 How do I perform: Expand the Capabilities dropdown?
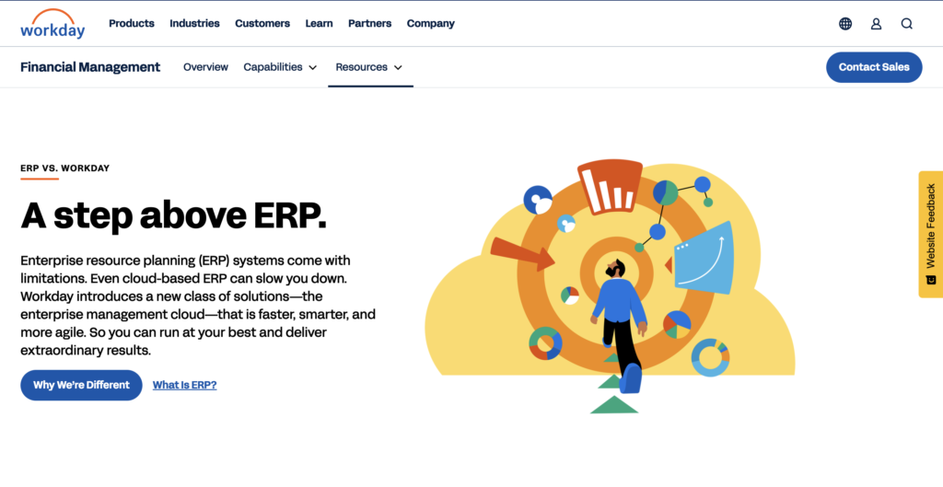coord(280,66)
